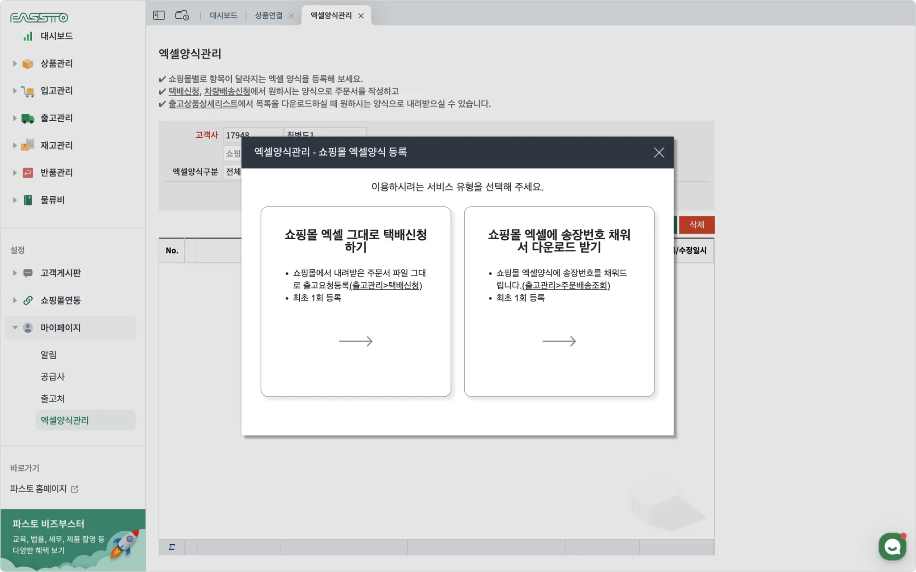This screenshot has height=572, width=916.
Task: Select 송장번호 채워서 다운로드 받기 card
Action: tap(559, 301)
